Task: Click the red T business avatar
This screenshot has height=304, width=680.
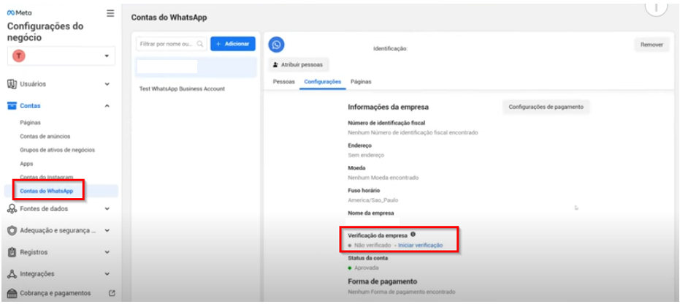Action: pyautogui.click(x=18, y=56)
